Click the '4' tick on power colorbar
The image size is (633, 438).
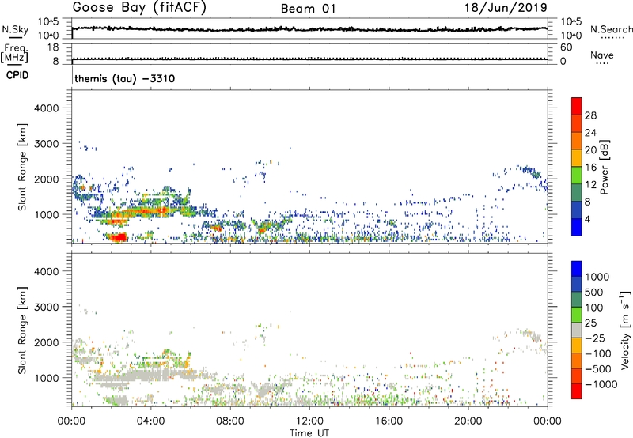(x=588, y=219)
